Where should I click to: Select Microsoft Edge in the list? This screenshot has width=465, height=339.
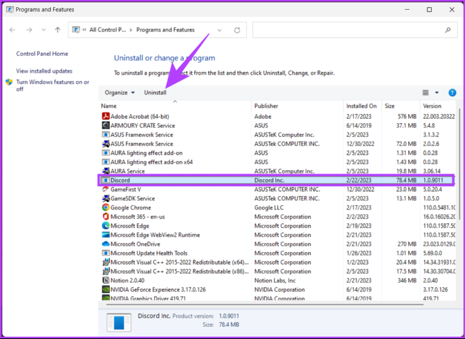click(130, 226)
